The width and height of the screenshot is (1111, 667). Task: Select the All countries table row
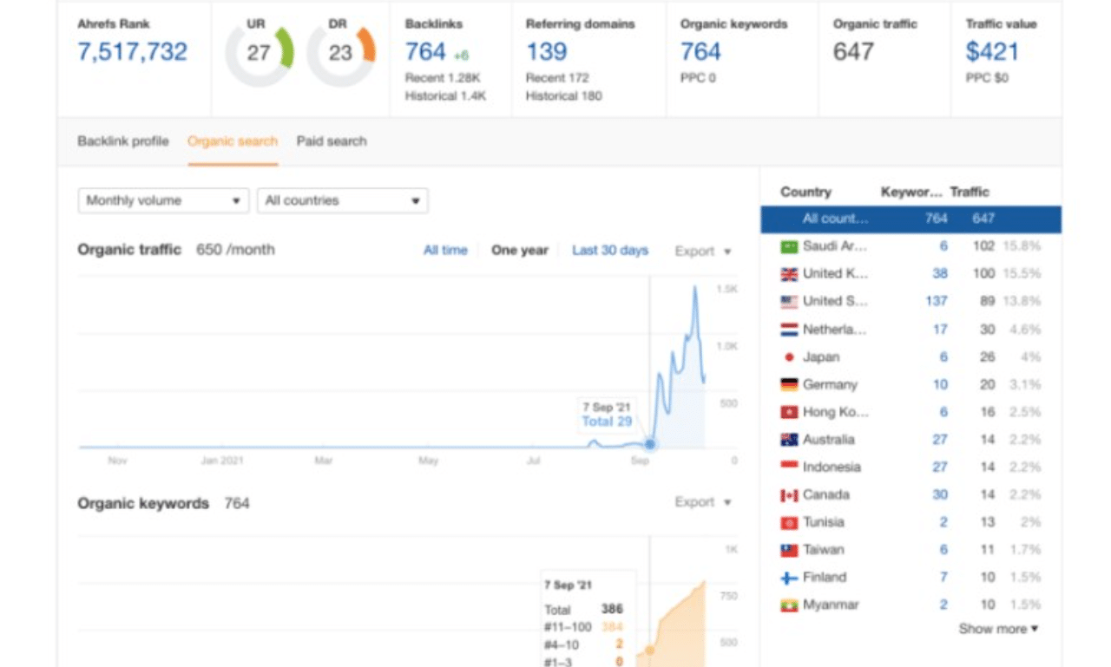coord(910,219)
